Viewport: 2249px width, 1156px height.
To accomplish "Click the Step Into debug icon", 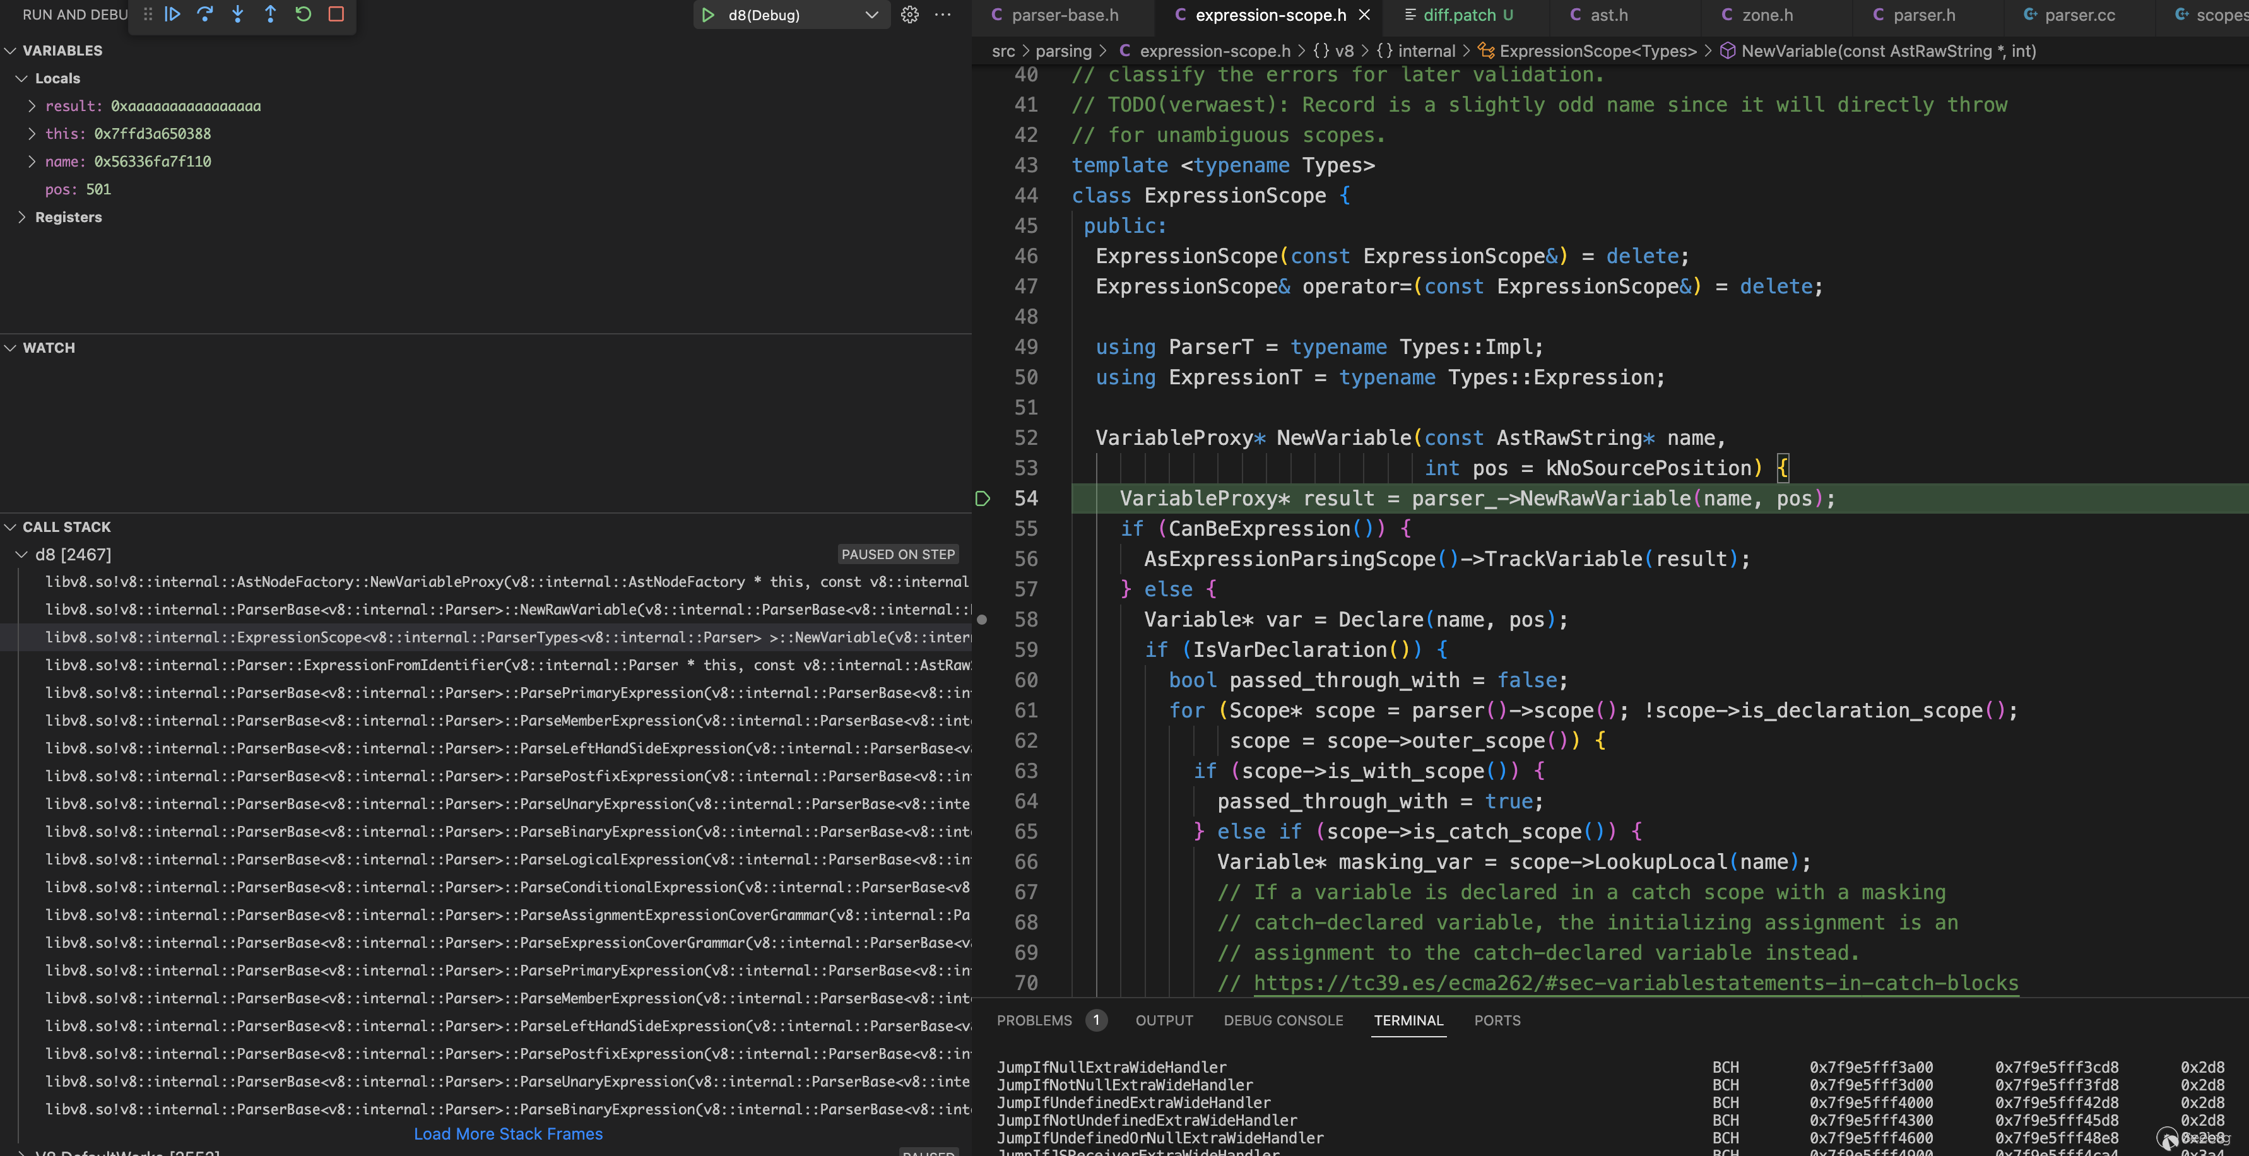I will [237, 14].
